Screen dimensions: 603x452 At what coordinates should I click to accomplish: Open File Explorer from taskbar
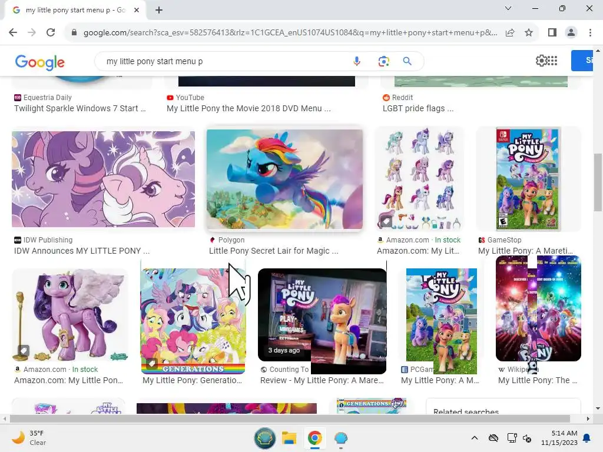tap(289, 438)
